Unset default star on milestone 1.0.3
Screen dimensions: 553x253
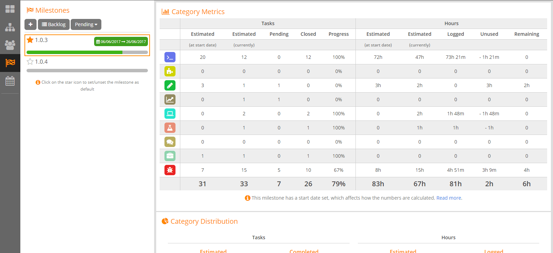30,40
